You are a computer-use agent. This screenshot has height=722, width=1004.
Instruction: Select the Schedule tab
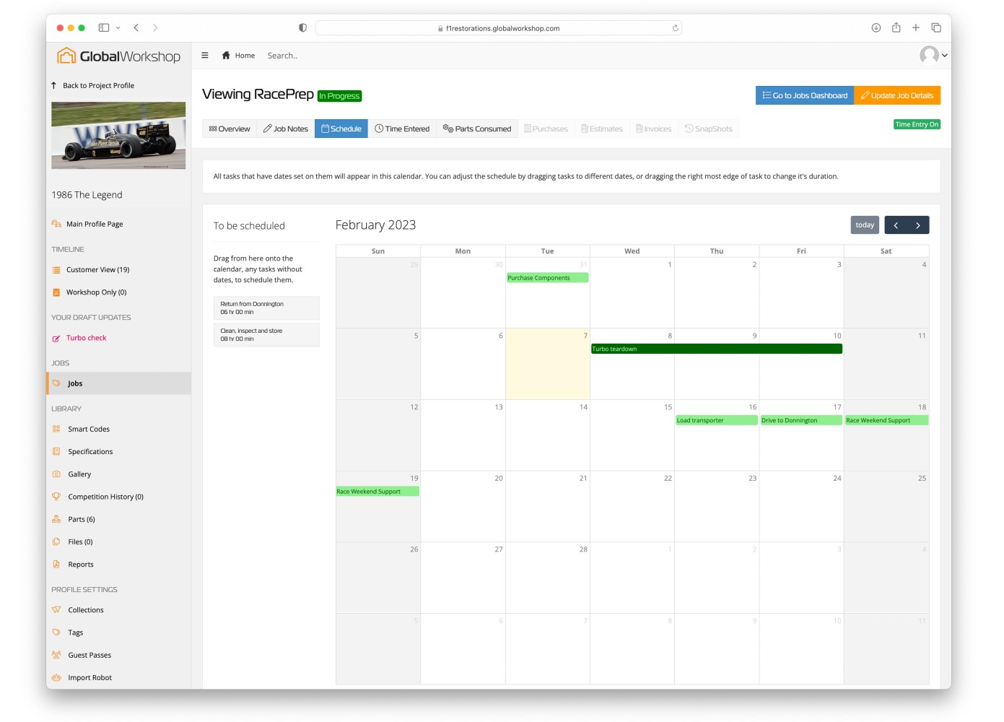[x=341, y=129]
